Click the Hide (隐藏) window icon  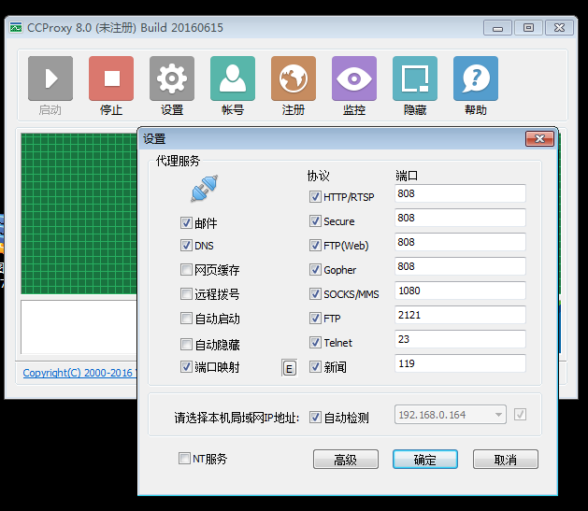point(415,78)
